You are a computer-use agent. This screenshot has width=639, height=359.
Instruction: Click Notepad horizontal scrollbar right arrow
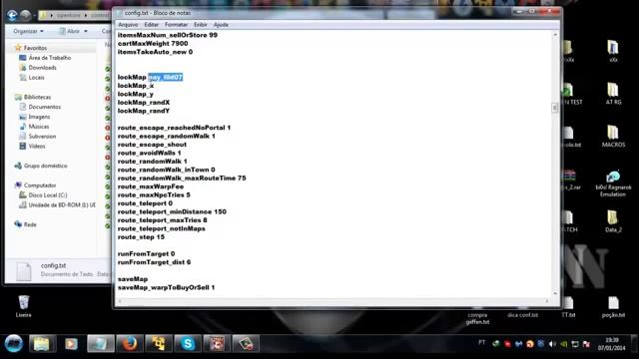[x=547, y=301]
